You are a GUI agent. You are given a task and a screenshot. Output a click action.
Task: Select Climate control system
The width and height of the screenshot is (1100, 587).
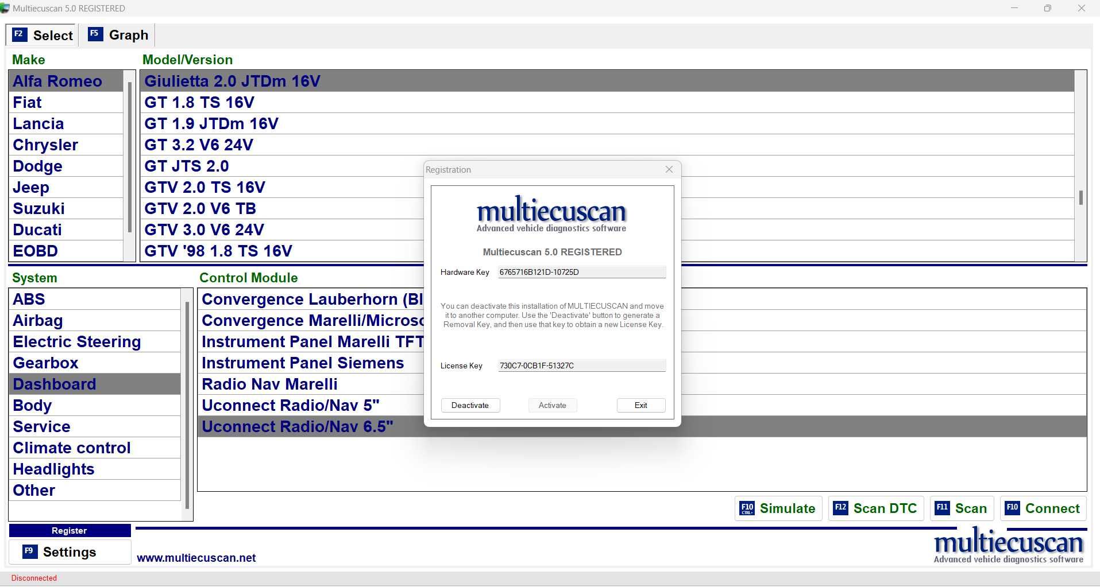[x=95, y=448]
